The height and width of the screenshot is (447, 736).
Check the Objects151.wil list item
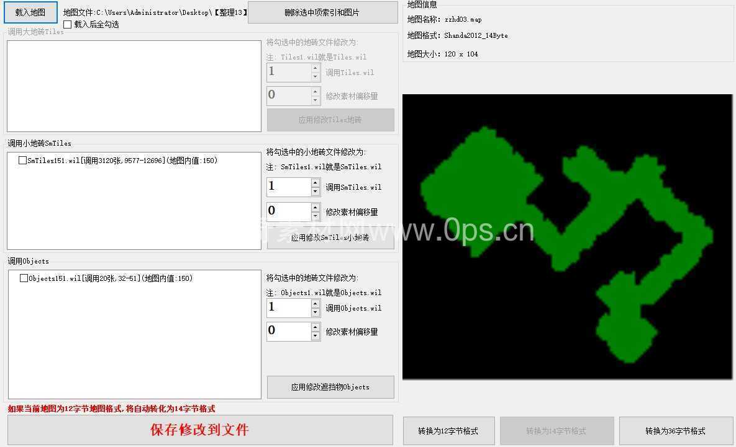point(24,278)
